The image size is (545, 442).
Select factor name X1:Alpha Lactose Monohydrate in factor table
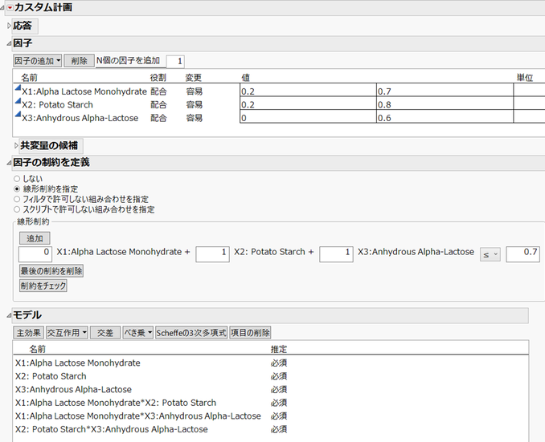point(84,91)
